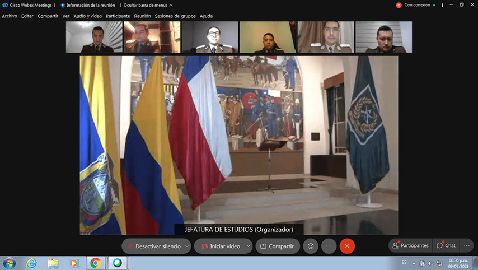Collapse menu bar via Ocultar barra de menús
Viewport: 478px width, 270px height.
coord(146,5)
